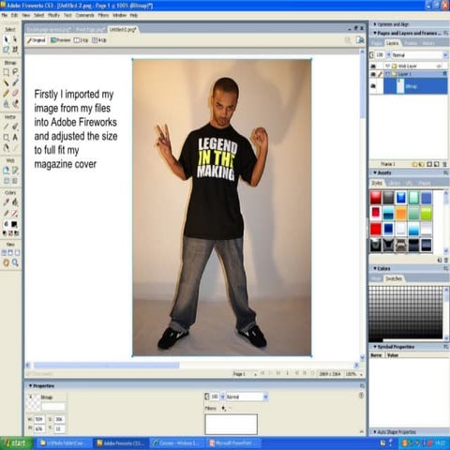Screen dimensions: 450x450
Task: Select the Brush tool
Action: pos(15,82)
